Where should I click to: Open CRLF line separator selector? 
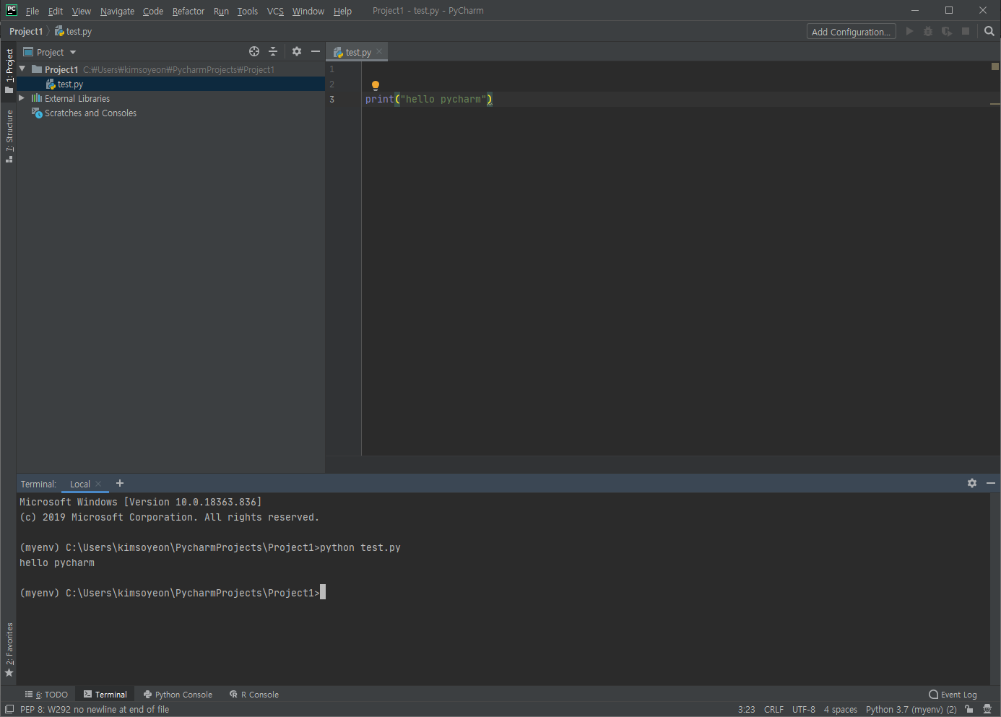click(773, 709)
